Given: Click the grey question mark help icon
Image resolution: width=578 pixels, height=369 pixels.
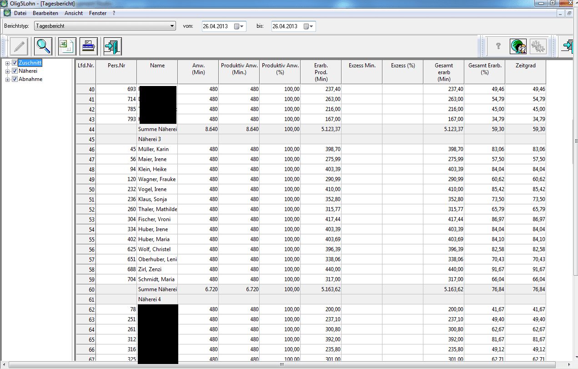Looking at the screenshot, I should pos(498,46).
